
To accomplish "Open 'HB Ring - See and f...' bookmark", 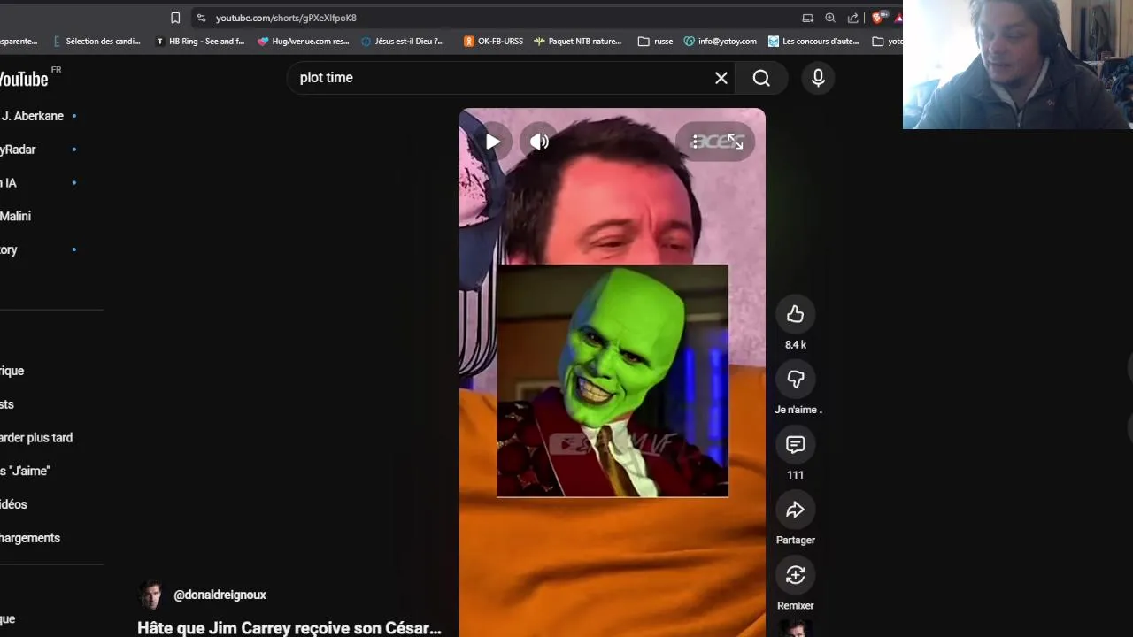I will [200, 41].
